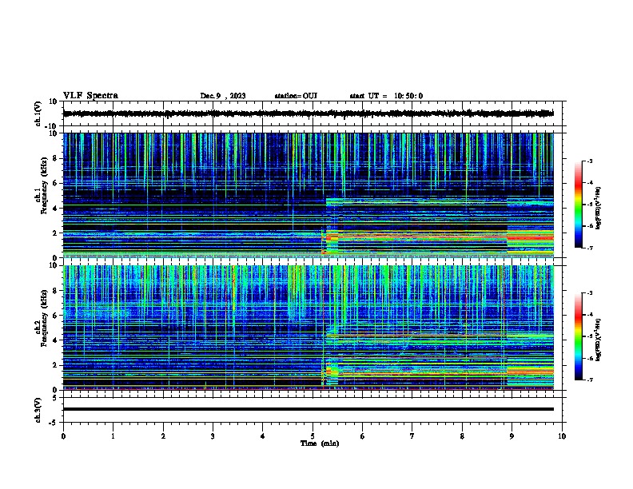This screenshot has width=633, height=489.
Task: Click time axis tick label "8"
Action: click(x=462, y=436)
